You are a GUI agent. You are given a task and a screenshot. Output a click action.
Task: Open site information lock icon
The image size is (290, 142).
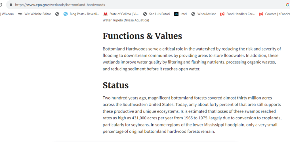pos(11,5)
